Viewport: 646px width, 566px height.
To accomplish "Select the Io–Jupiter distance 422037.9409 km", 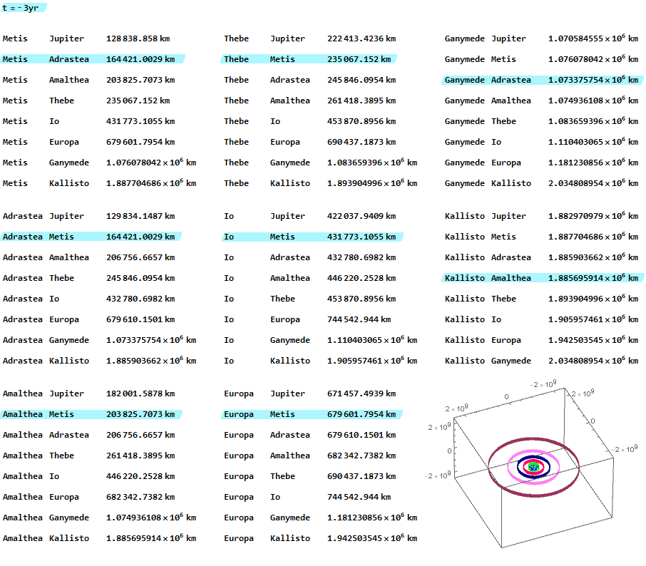I will click(x=362, y=216).
